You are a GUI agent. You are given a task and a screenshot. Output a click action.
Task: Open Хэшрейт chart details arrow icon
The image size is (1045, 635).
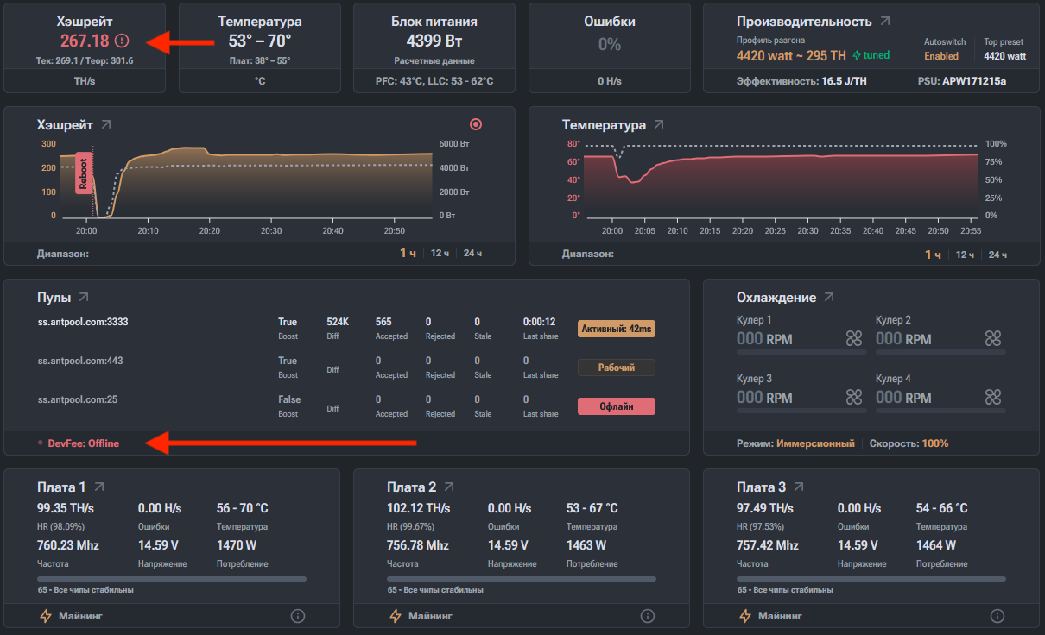[106, 125]
